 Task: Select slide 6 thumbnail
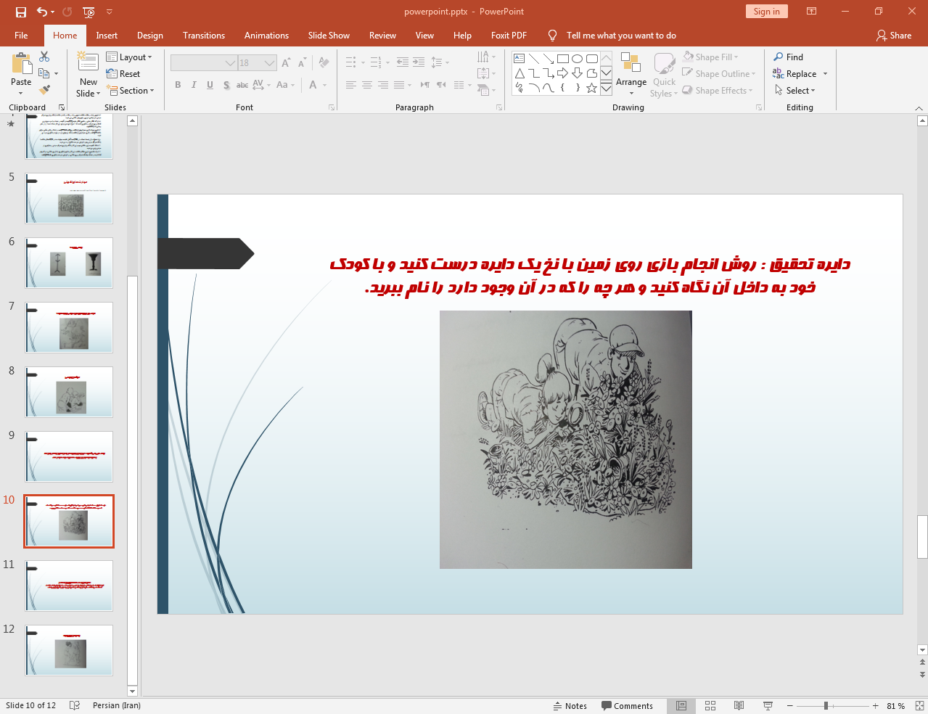tap(69, 263)
